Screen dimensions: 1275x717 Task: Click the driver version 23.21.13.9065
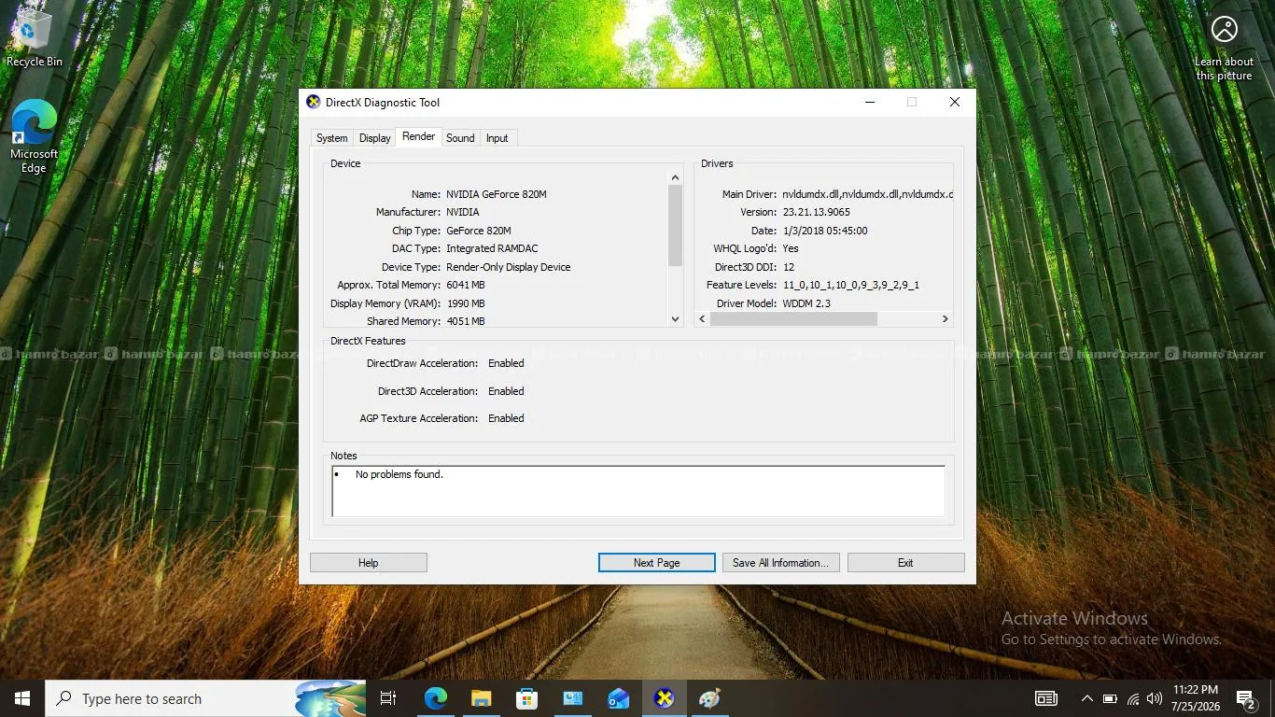pos(817,212)
